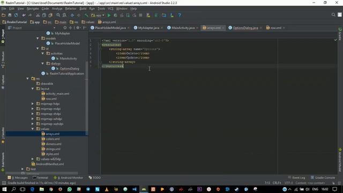Click the Search Everywhere magnifier icon
This screenshot has width=343, height=193.
click(x=333, y=15)
